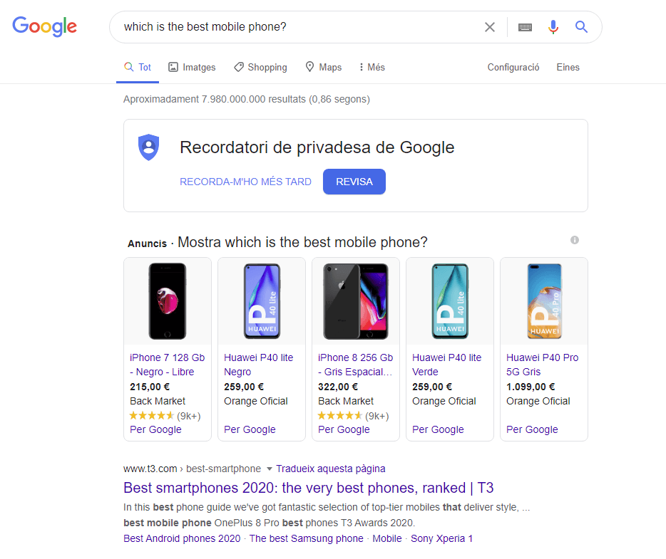Open the Maps tab

pos(323,68)
